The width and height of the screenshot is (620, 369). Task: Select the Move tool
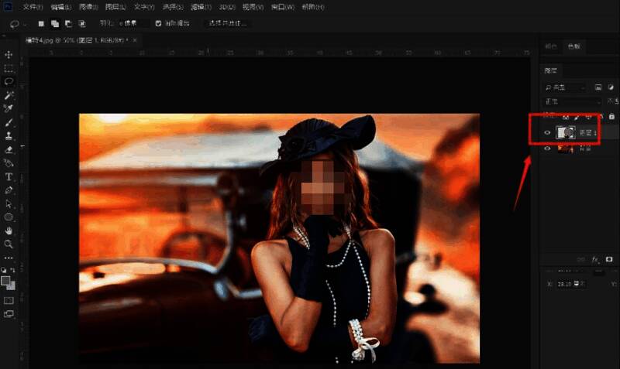coord(9,55)
